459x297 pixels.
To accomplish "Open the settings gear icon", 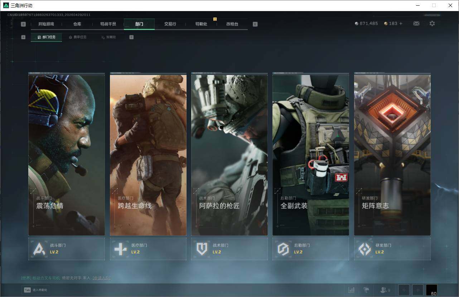I will click(432, 24).
